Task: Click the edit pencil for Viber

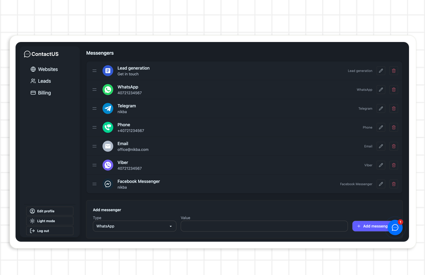Action: point(381,165)
